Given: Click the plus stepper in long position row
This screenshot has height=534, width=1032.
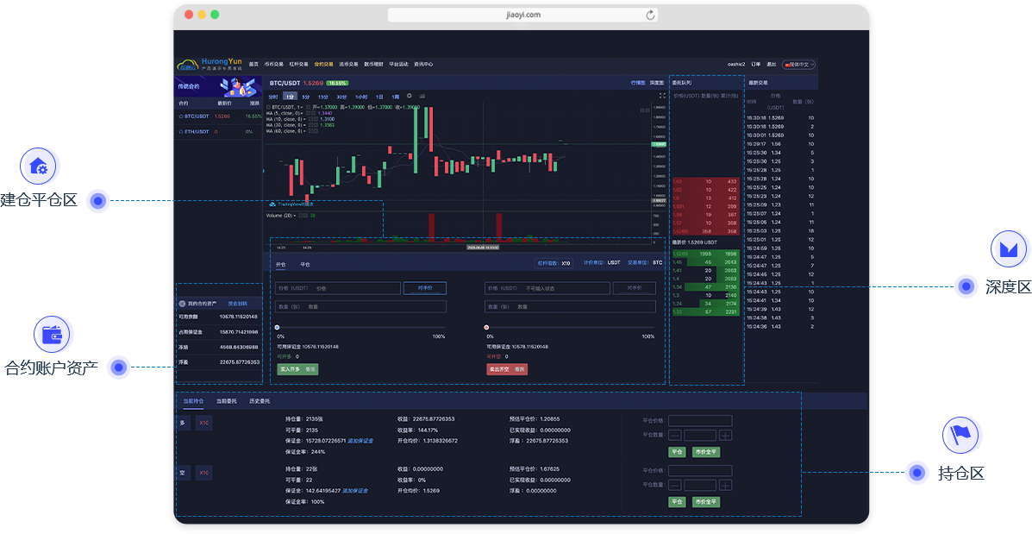Looking at the screenshot, I should [x=726, y=436].
